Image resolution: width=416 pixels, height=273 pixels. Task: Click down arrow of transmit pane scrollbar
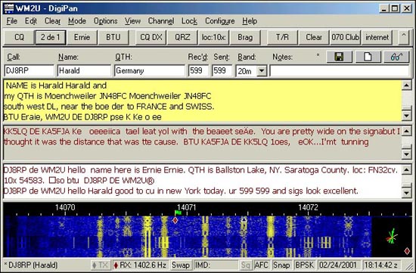[407, 193]
